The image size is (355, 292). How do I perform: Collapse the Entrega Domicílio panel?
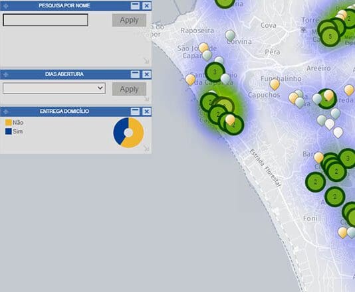[135, 111]
